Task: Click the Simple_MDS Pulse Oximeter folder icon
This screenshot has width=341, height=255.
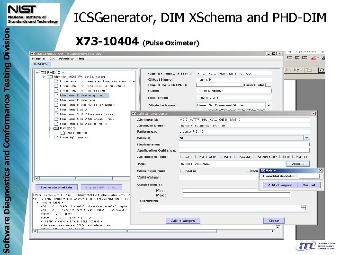Action: click(50, 77)
